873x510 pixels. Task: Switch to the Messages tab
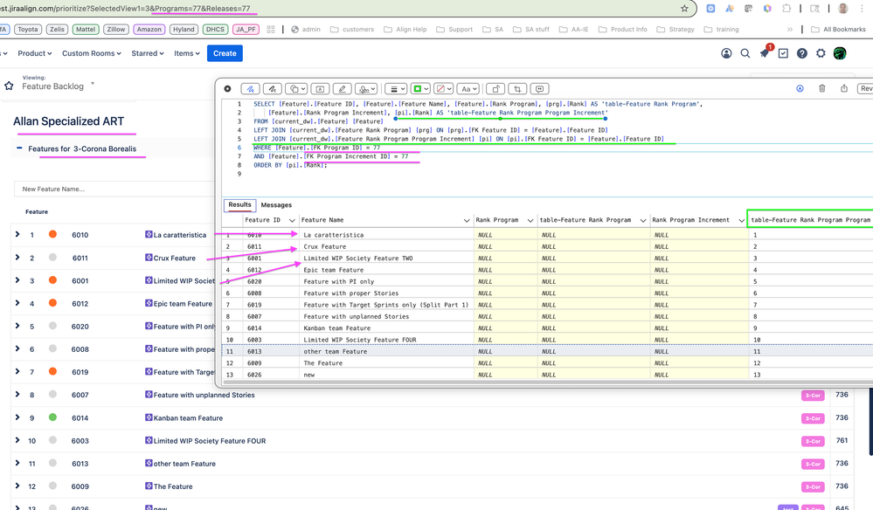tap(276, 205)
